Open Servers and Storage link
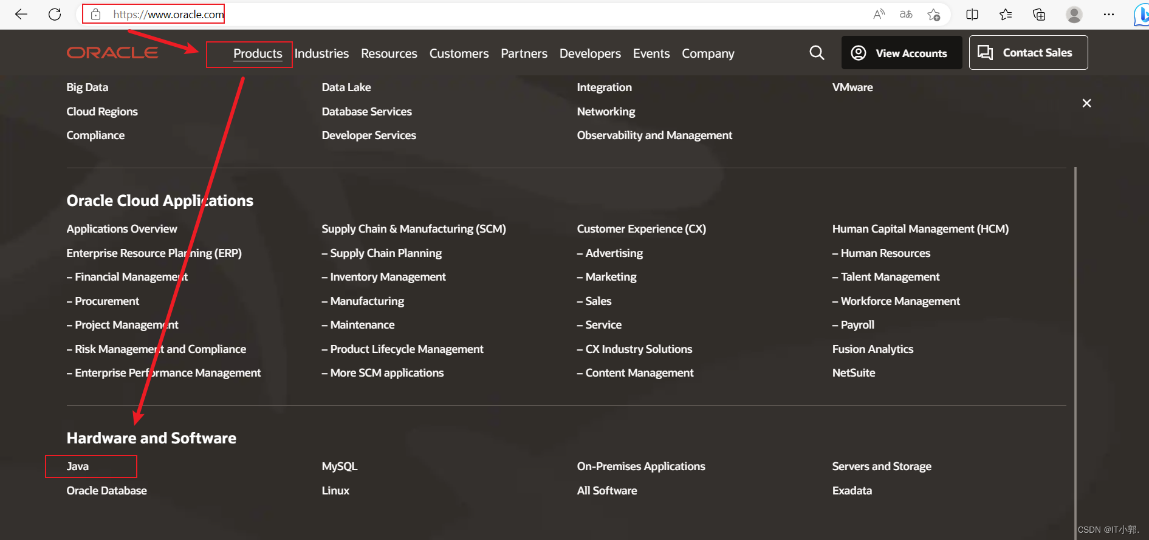 coord(882,467)
